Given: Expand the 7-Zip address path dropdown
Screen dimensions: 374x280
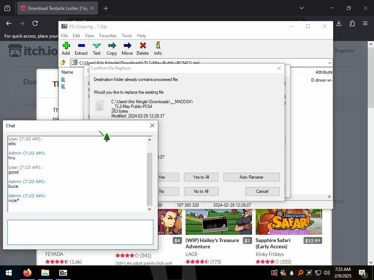Looking at the screenshot, I should click(329, 63).
